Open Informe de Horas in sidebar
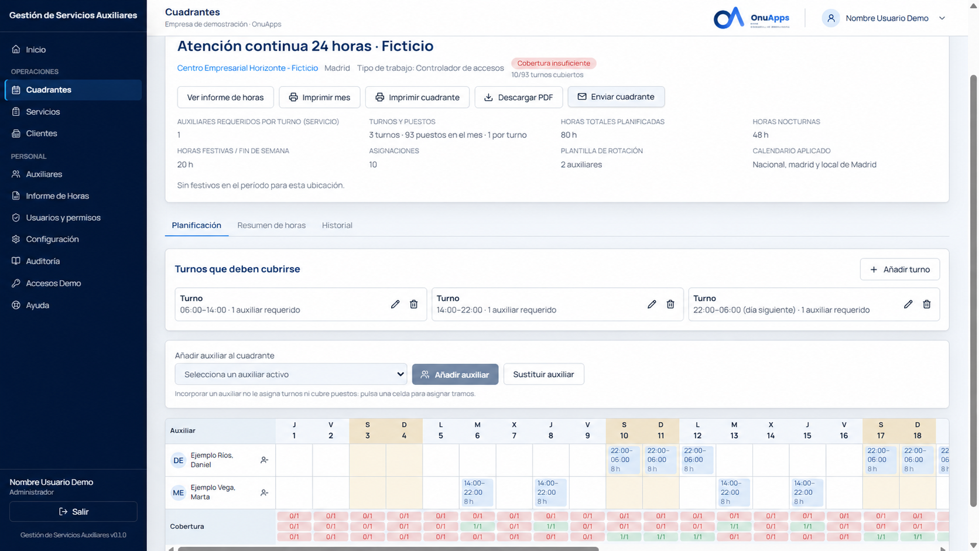The image size is (979, 551). [x=73, y=196]
